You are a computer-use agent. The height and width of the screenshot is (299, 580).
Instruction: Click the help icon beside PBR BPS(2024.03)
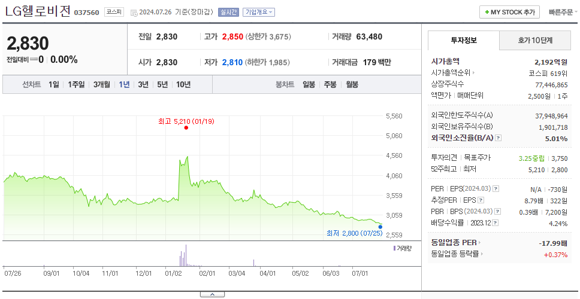pos(498,212)
